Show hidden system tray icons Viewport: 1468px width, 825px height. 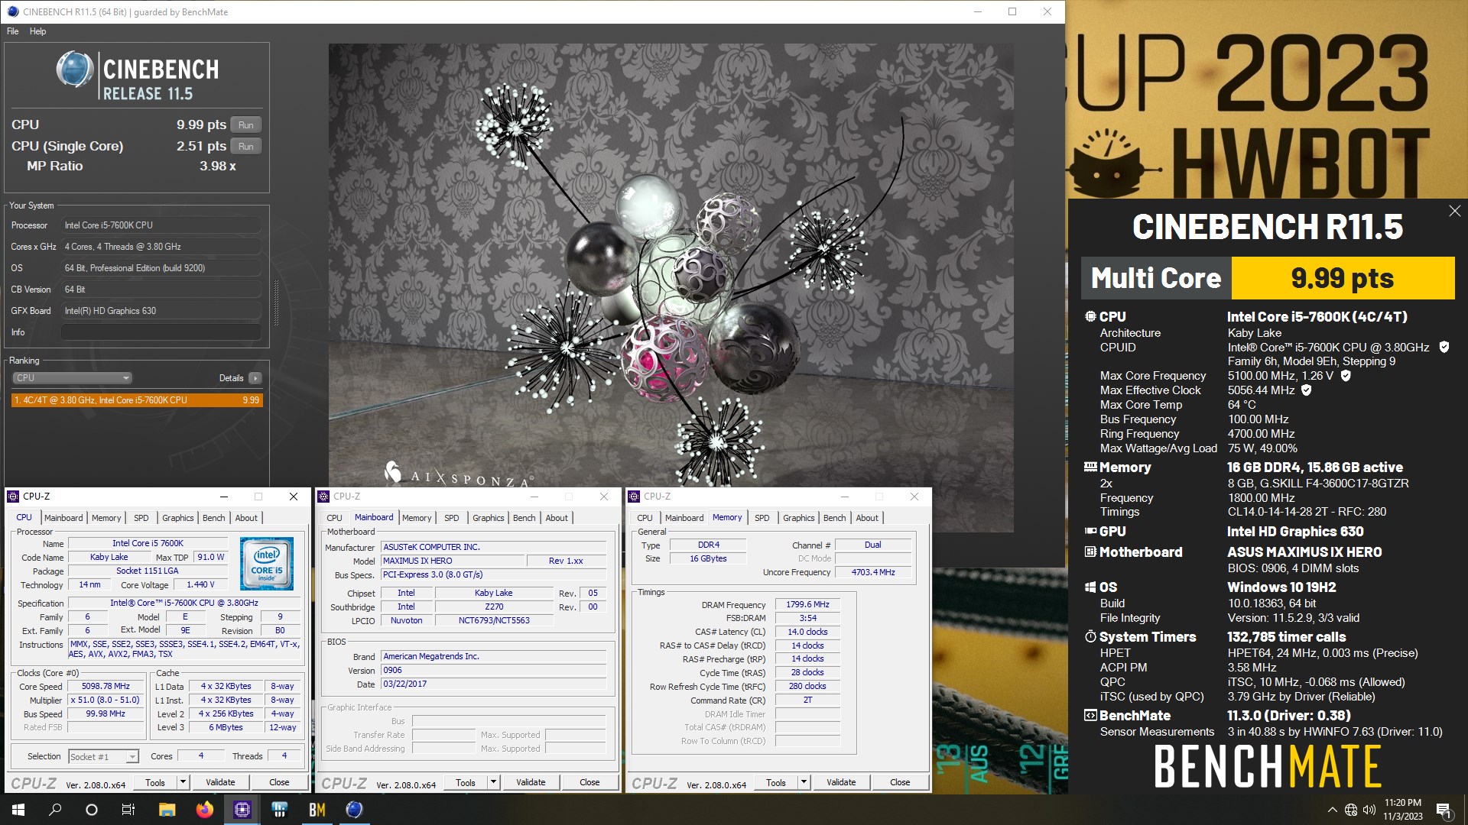[x=1332, y=810]
